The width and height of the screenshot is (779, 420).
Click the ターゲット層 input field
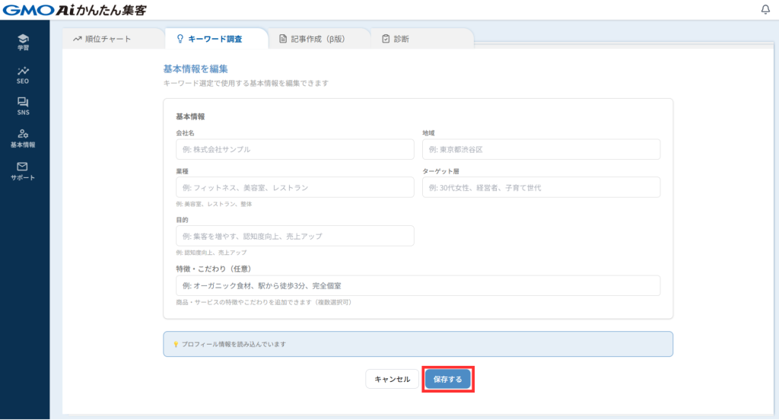pos(541,187)
